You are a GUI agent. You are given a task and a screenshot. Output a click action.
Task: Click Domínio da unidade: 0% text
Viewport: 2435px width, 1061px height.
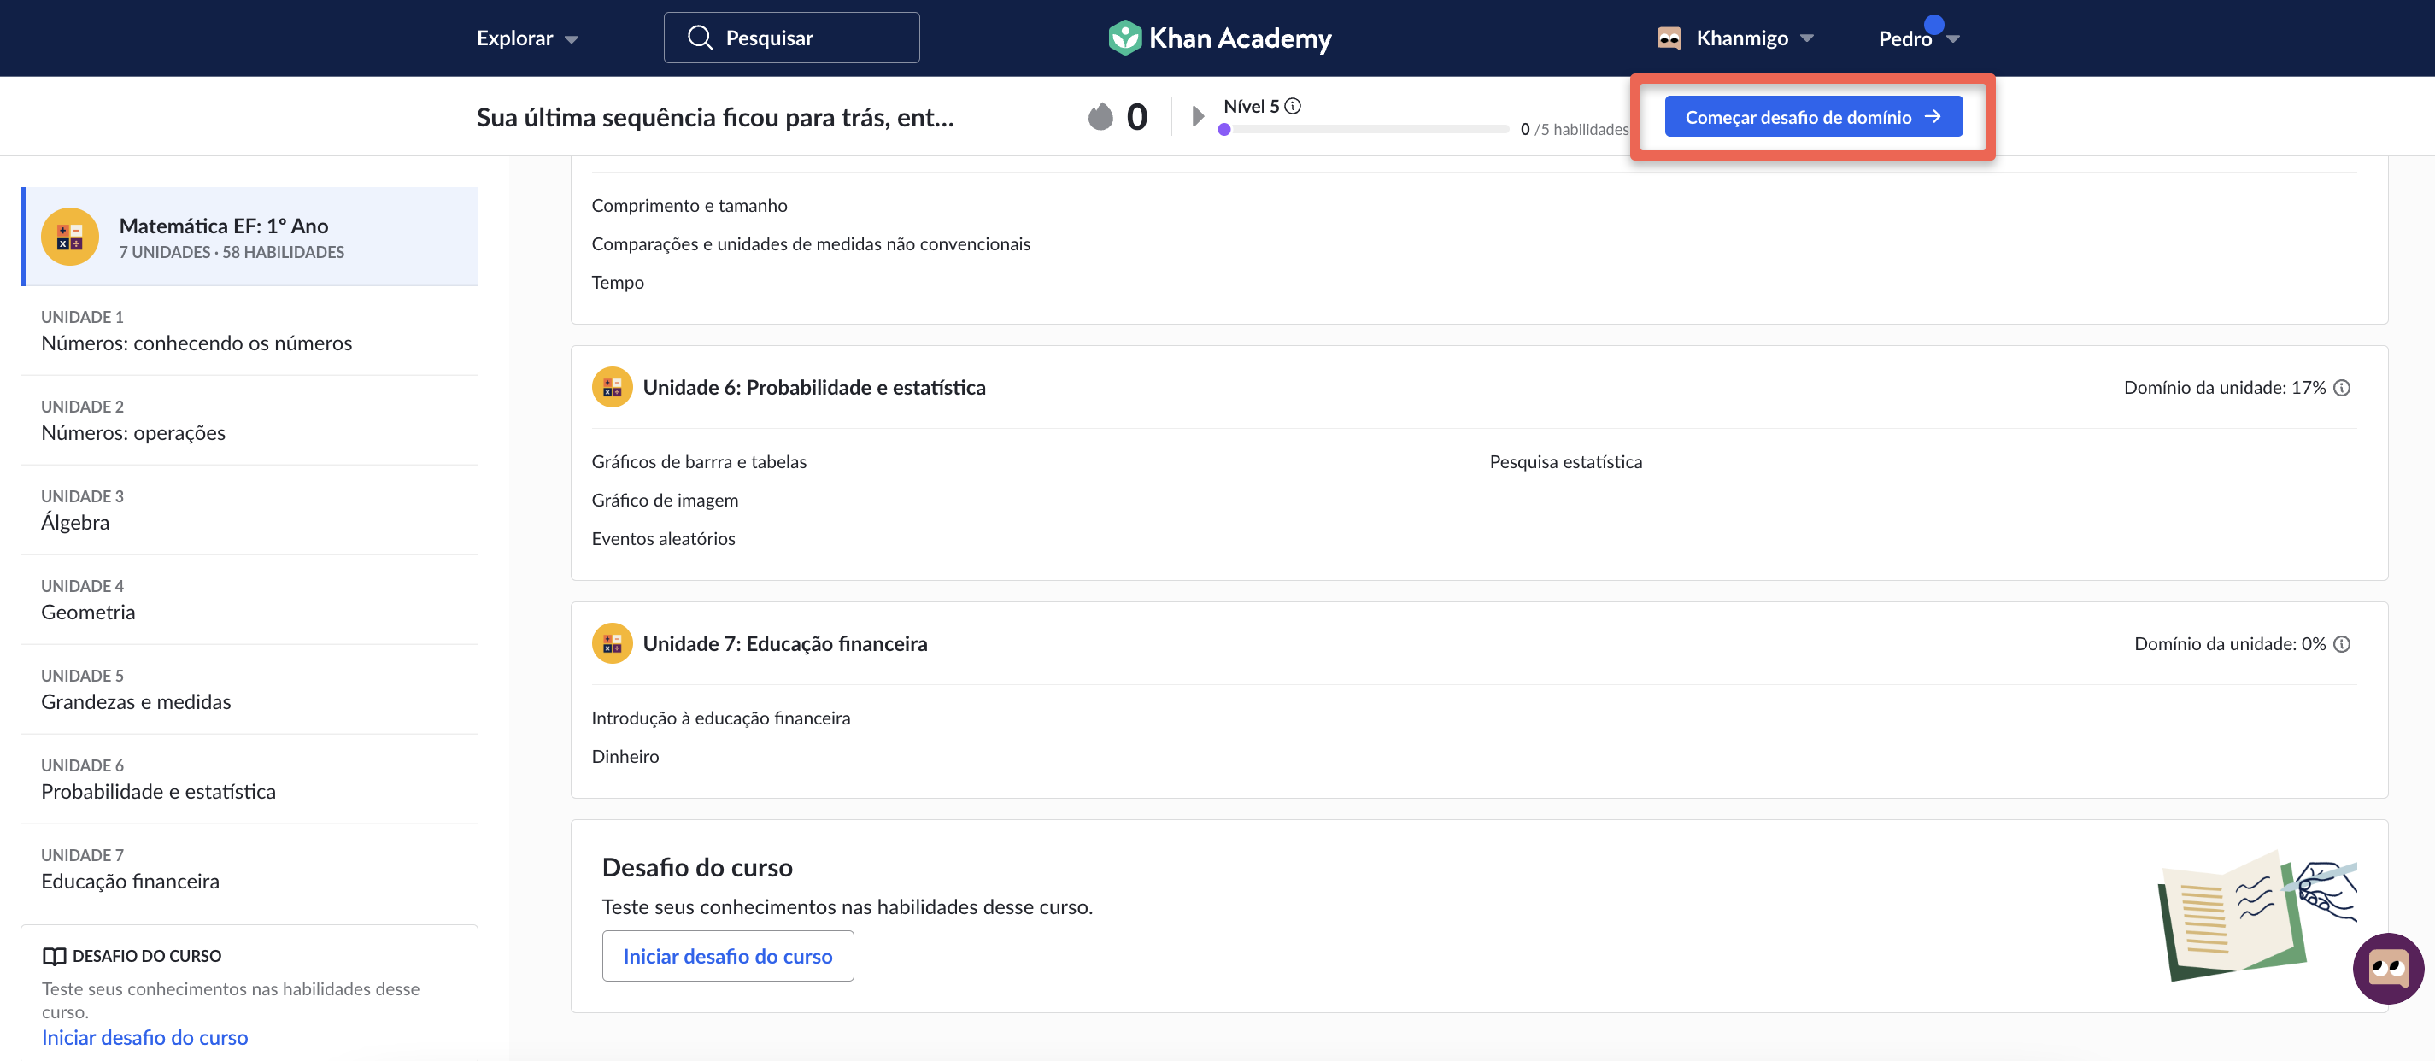pyautogui.click(x=2229, y=643)
